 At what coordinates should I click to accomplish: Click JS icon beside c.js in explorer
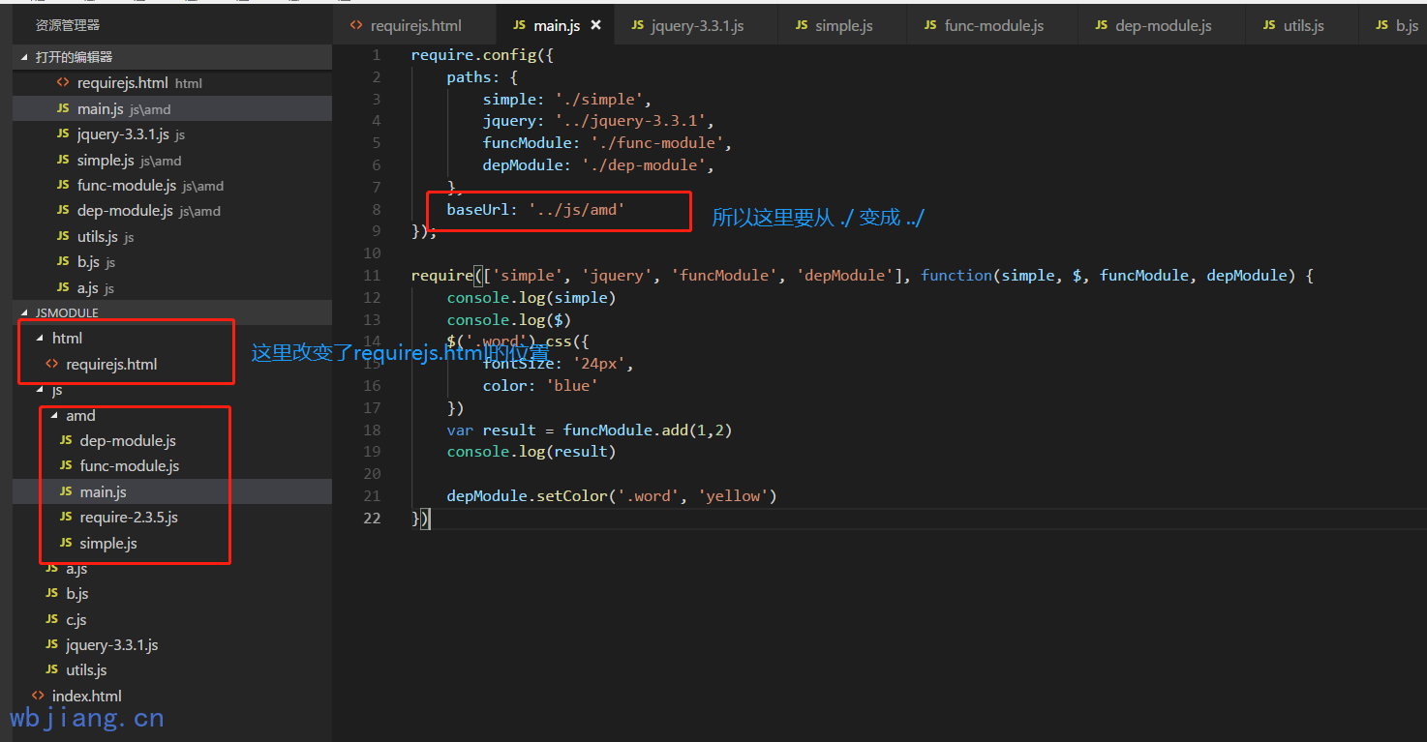[x=51, y=620]
